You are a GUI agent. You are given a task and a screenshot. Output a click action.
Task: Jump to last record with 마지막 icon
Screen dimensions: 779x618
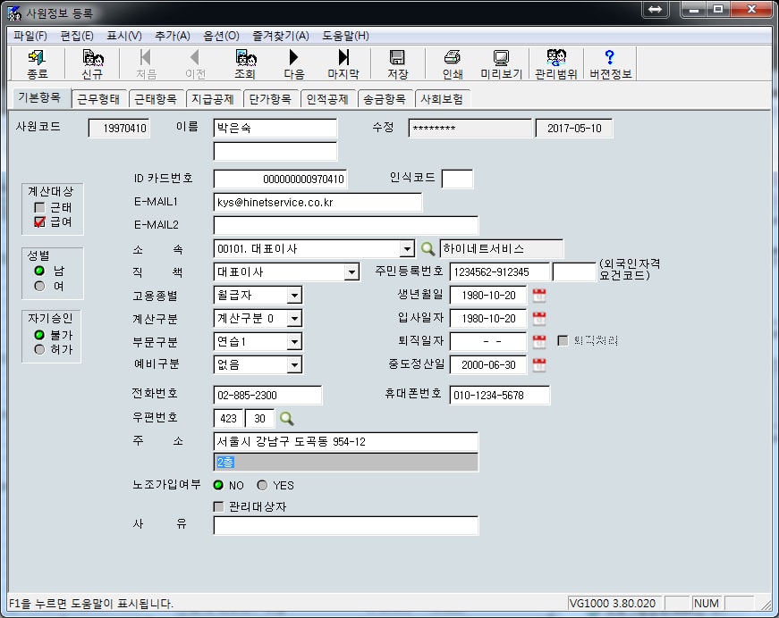343,64
